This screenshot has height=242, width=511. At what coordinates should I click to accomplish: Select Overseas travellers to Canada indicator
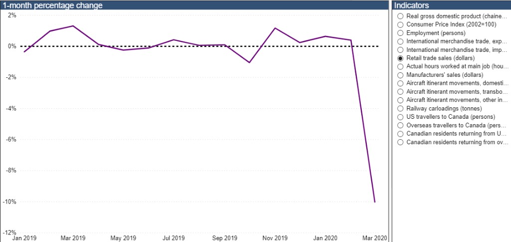400,126
